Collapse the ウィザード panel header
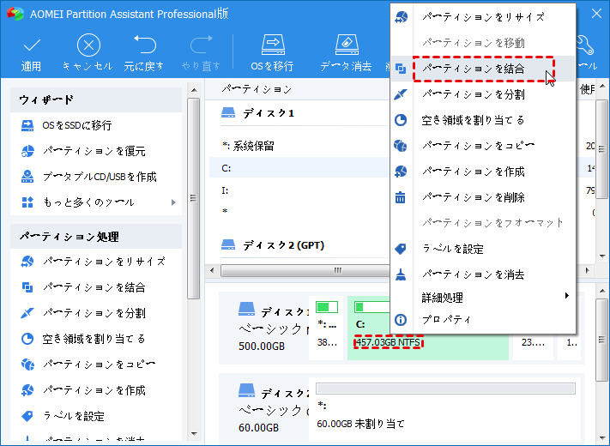 pyautogui.click(x=96, y=99)
